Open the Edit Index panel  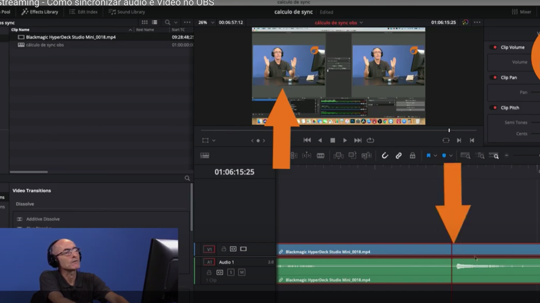[x=84, y=12]
